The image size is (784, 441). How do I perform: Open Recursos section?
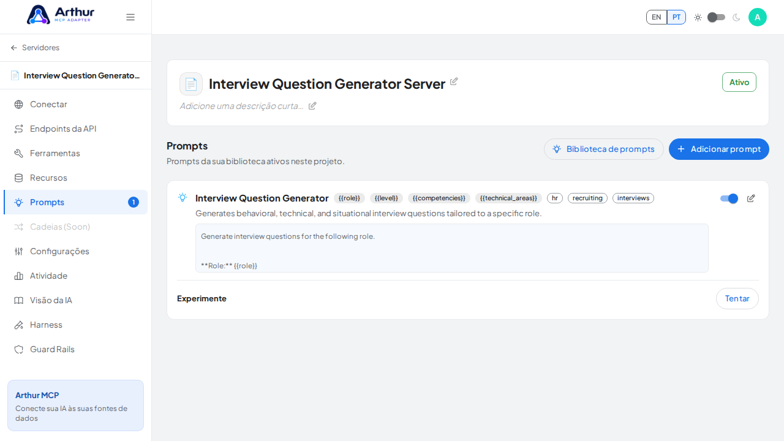[75, 178]
